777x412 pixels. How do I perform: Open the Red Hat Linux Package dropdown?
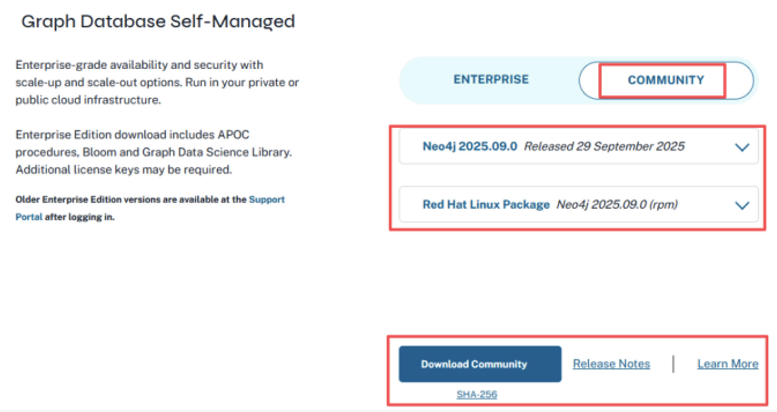point(579,204)
